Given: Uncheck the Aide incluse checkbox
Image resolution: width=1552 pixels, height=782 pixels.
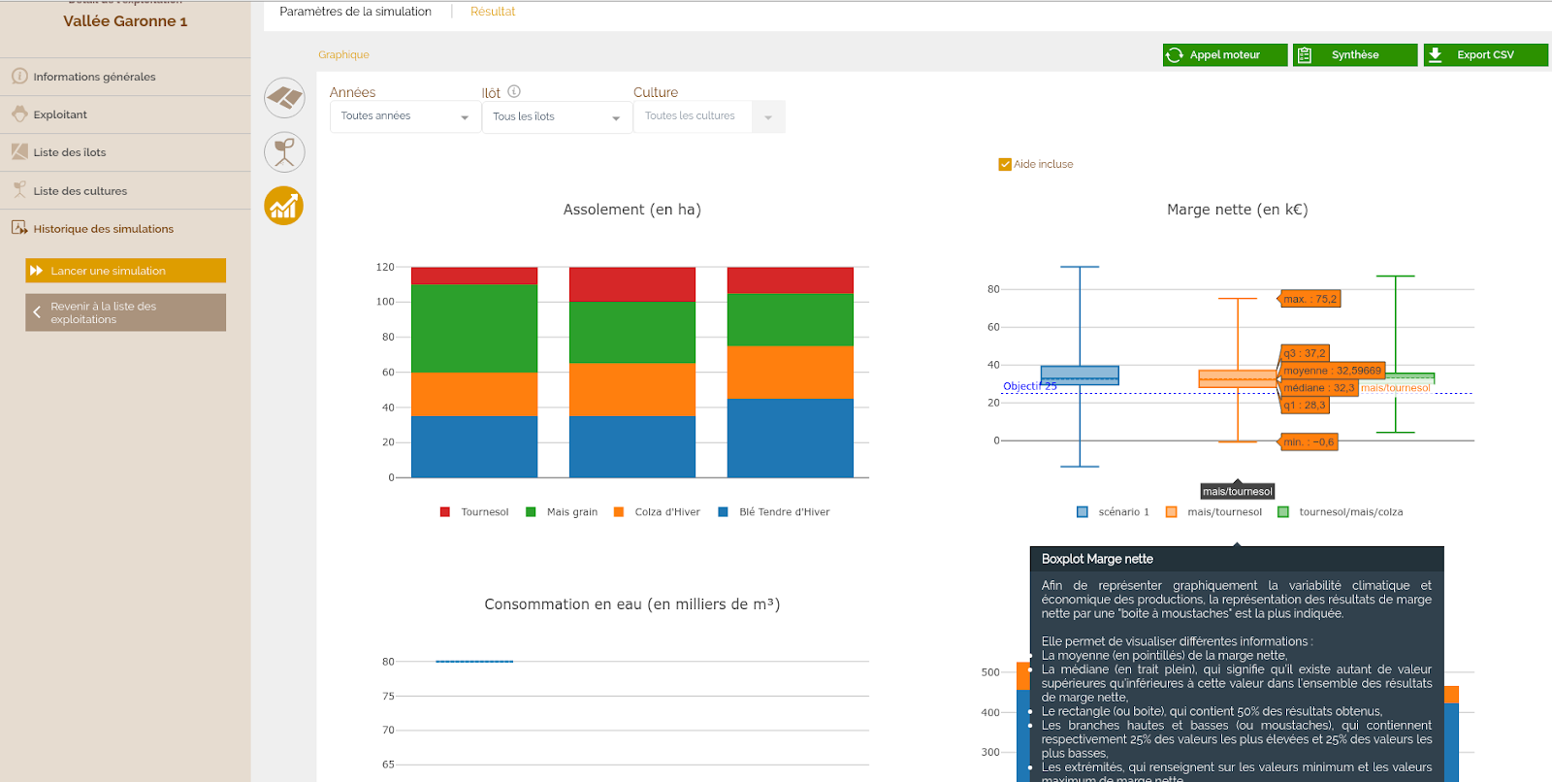Looking at the screenshot, I should pyautogui.click(x=1005, y=164).
